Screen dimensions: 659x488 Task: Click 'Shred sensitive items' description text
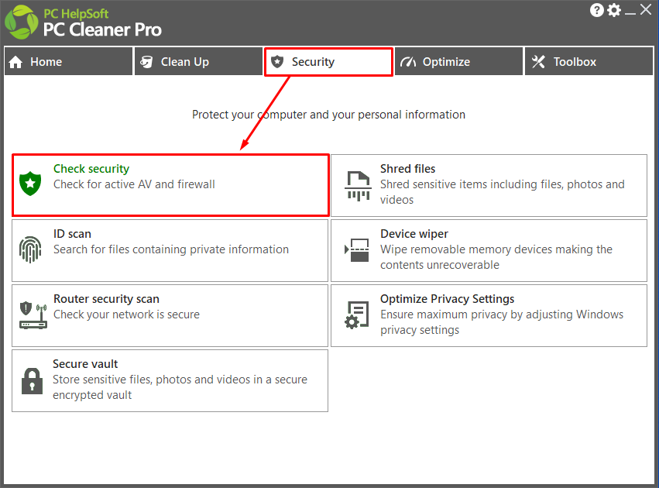click(x=503, y=191)
